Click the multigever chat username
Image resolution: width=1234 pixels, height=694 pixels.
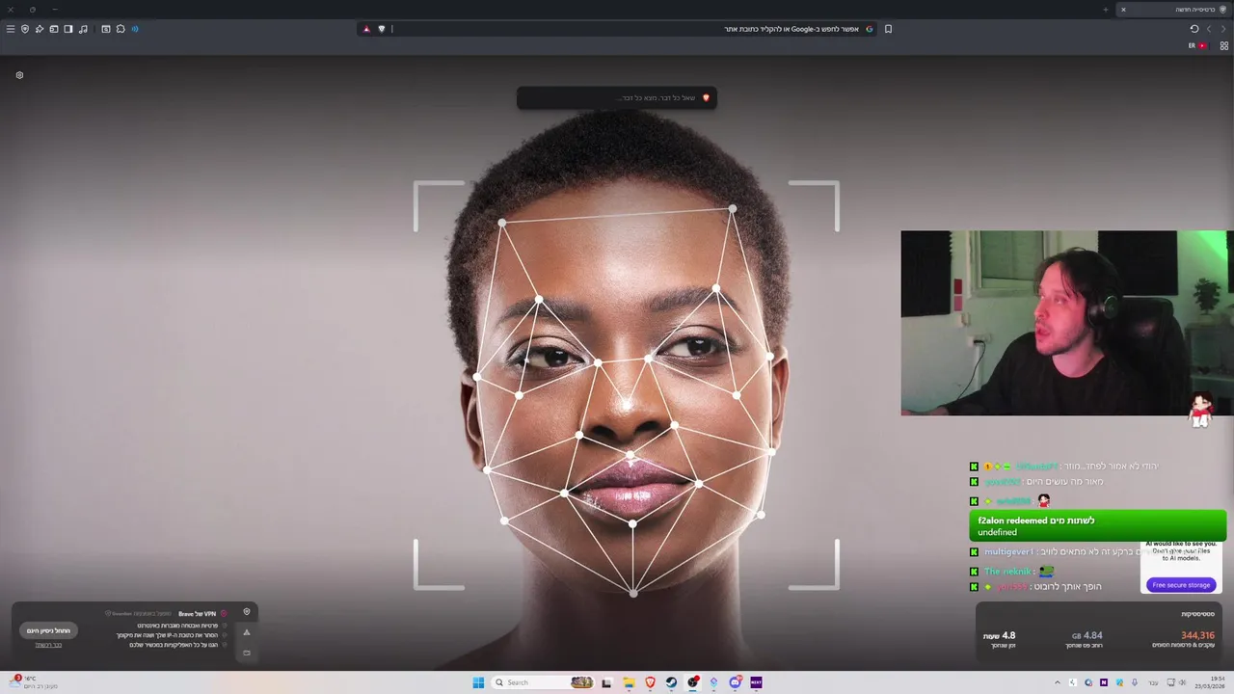click(x=1008, y=551)
